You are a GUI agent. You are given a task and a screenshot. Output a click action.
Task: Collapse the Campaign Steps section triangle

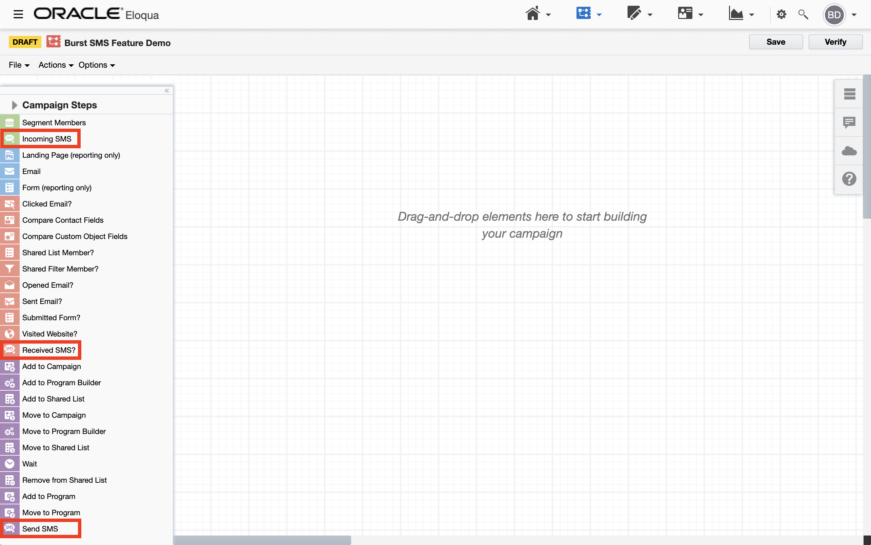(x=15, y=105)
